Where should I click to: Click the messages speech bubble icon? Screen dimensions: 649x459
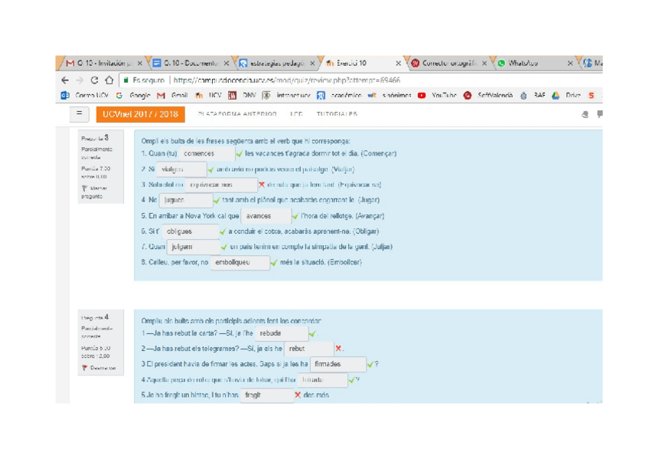click(600, 114)
